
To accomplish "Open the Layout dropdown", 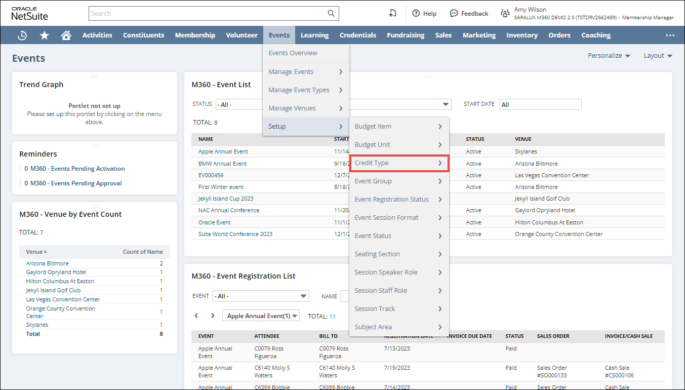I will pos(657,56).
